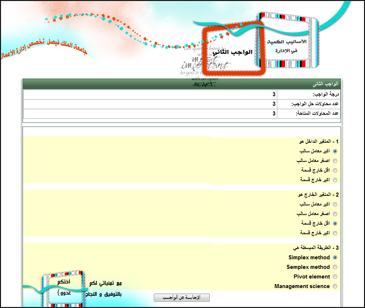Click the red-framed 'الواجب الثاني' banner title
The width and height of the screenshot is (365, 308).
coord(233,52)
